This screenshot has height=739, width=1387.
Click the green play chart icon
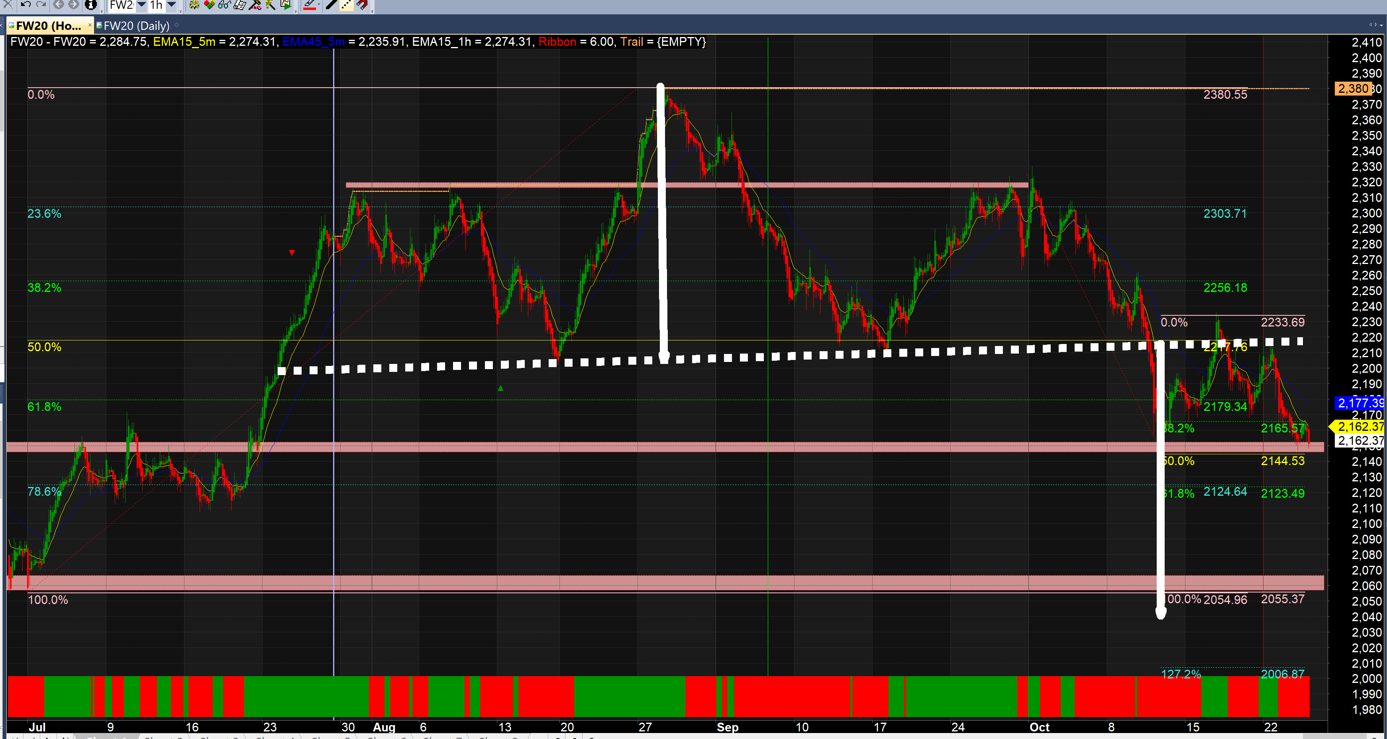pyautogui.click(x=286, y=5)
